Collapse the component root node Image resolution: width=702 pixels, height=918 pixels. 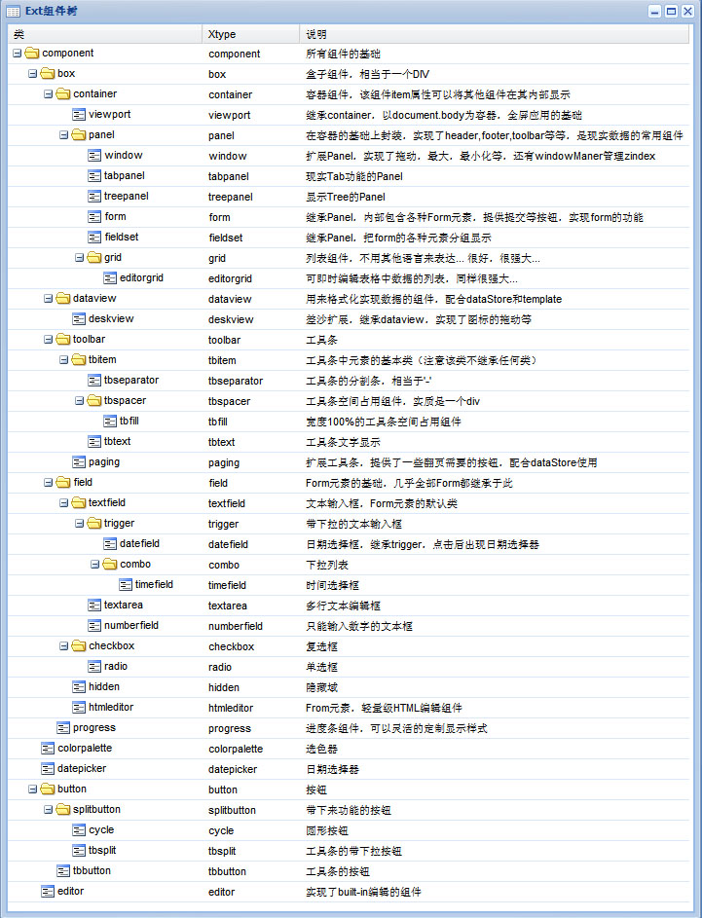17,54
